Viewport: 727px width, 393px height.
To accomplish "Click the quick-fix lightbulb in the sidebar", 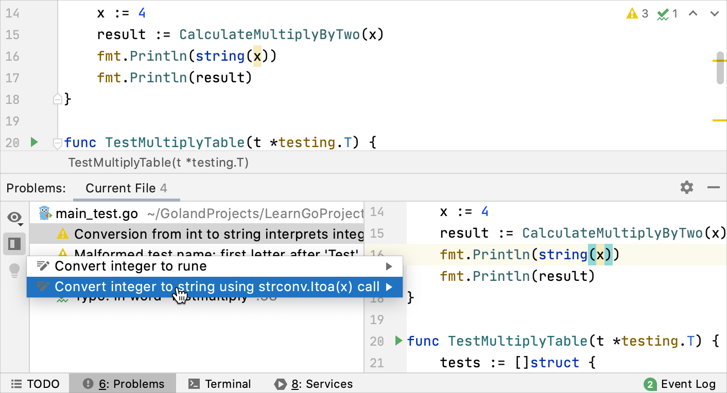I will (14, 270).
